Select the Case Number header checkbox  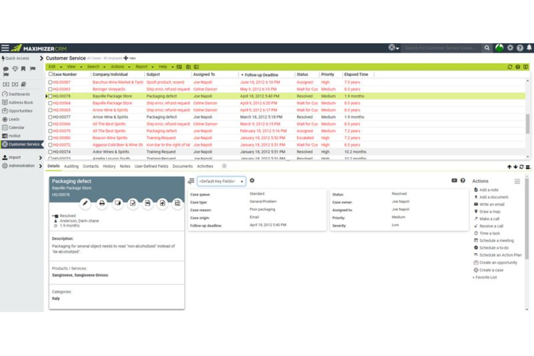tap(50, 74)
